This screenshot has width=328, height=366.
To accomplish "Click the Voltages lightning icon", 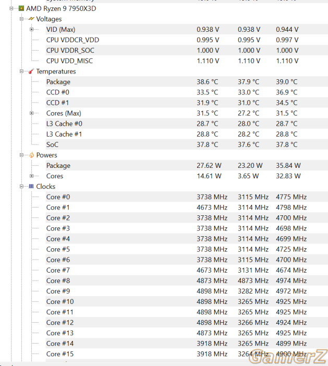I will coord(31,19).
